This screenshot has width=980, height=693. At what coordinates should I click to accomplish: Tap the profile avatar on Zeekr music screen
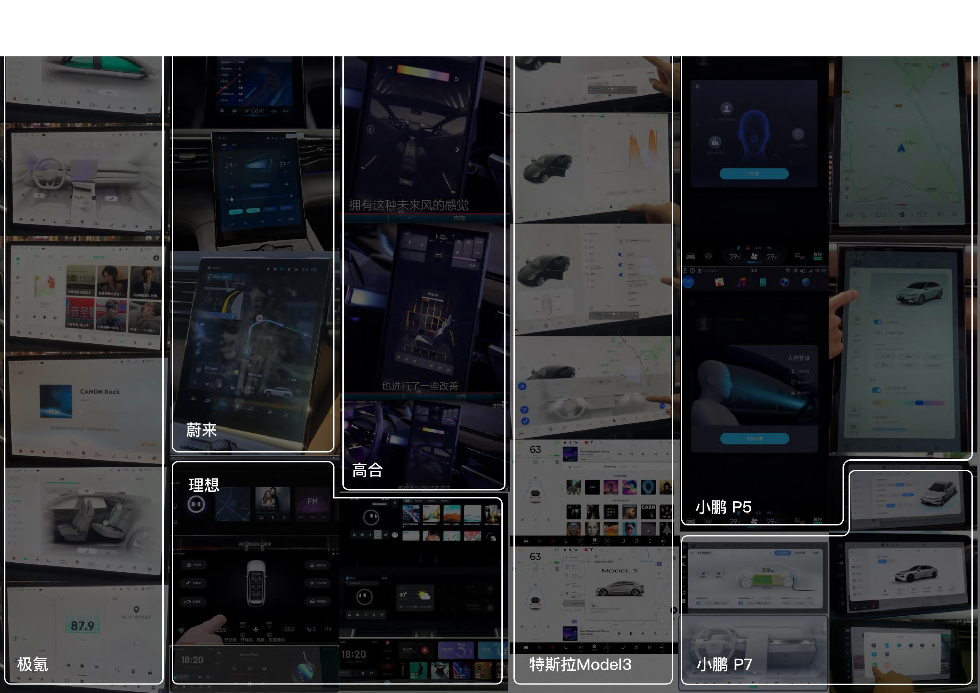pyautogui.click(x=156, y=258)
